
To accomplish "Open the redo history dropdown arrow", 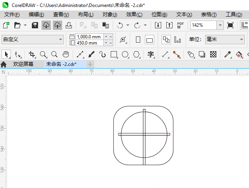I will [145, 25].
